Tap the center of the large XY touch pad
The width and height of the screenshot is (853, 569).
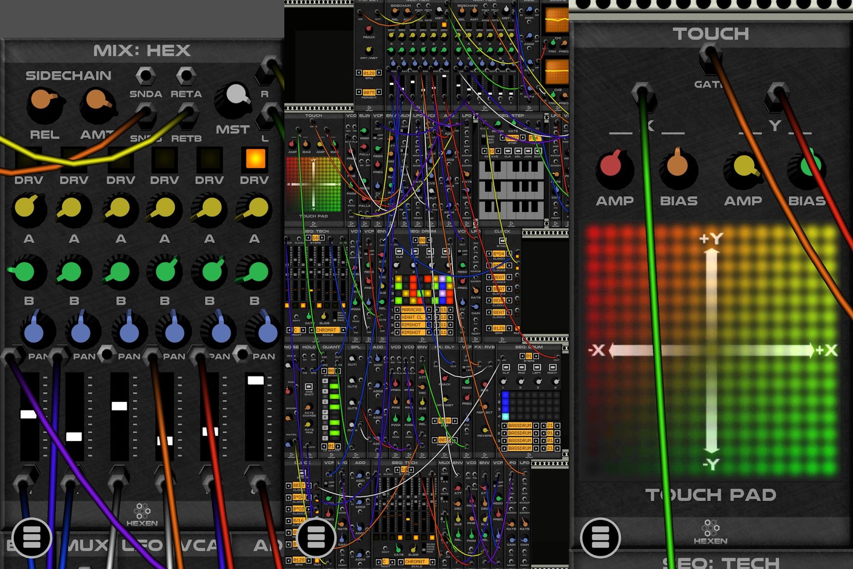pyautogui.click(x=711, y=351)
